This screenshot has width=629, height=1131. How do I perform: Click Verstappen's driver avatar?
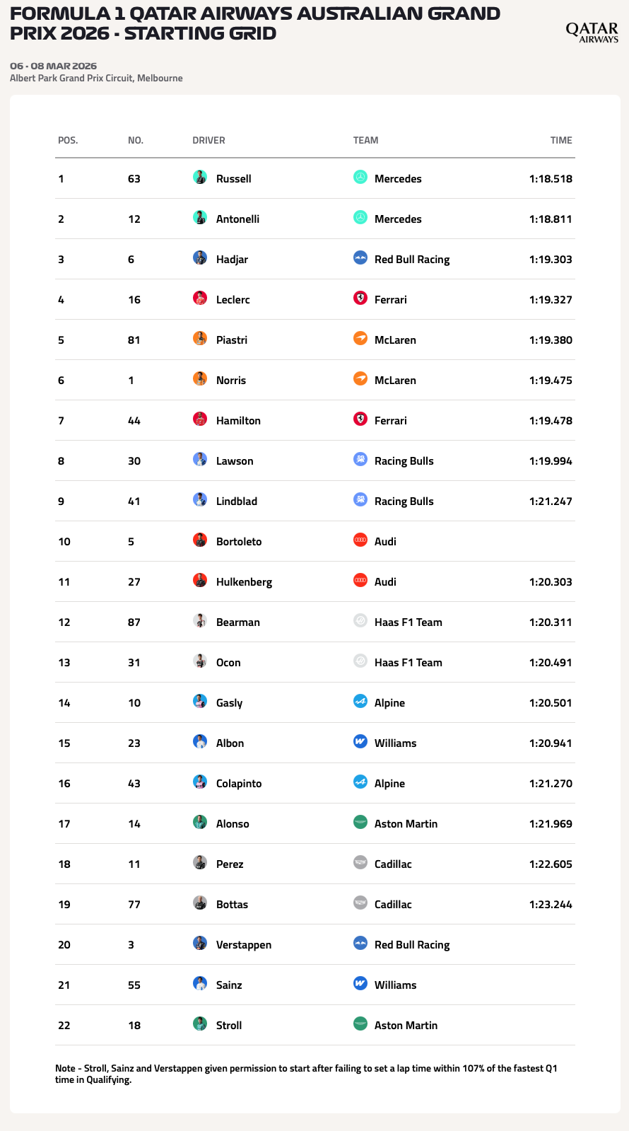click(200, 944)
